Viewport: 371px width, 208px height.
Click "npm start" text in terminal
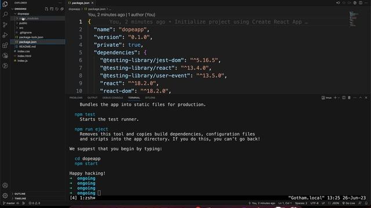click(x=86, y=164)
